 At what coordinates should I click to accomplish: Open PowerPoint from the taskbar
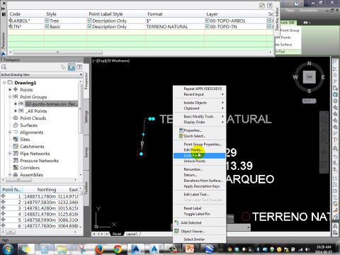coord(191,249)
